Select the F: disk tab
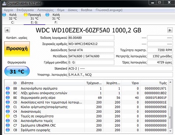This screenshot has width=175, height=135. [x=56, y=19]
